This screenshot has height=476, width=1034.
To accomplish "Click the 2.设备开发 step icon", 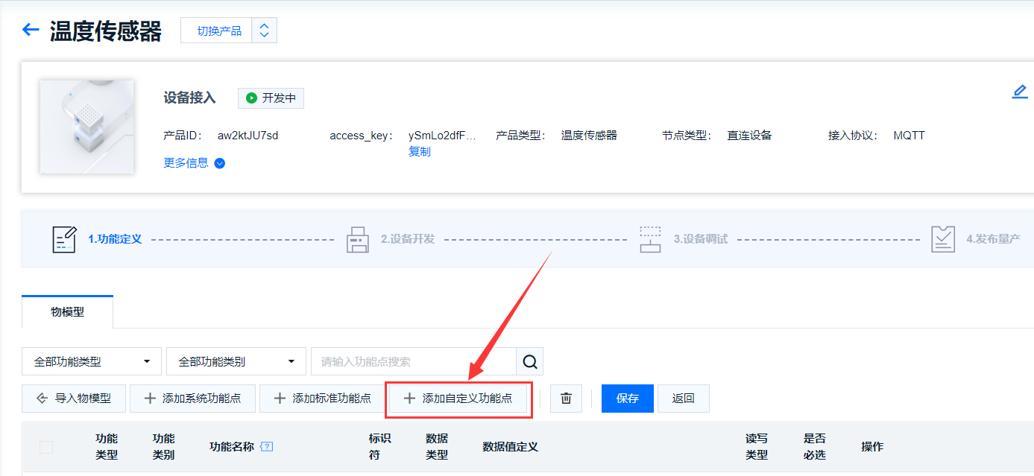I will pos(358,238).
